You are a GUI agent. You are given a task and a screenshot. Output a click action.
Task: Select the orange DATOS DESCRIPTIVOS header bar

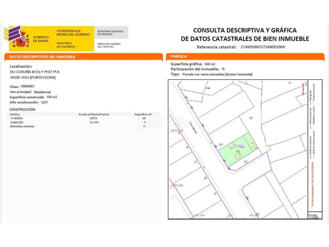coord(82,58)
